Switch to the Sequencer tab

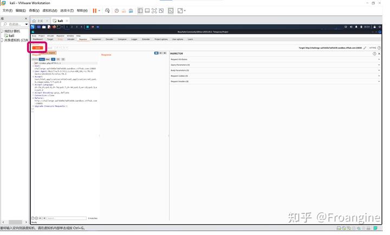[96, 39]
